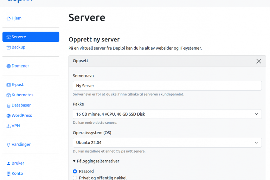Click the archive icon beside Backup
This screenshot has width=270, height=180.
(9, 47)
